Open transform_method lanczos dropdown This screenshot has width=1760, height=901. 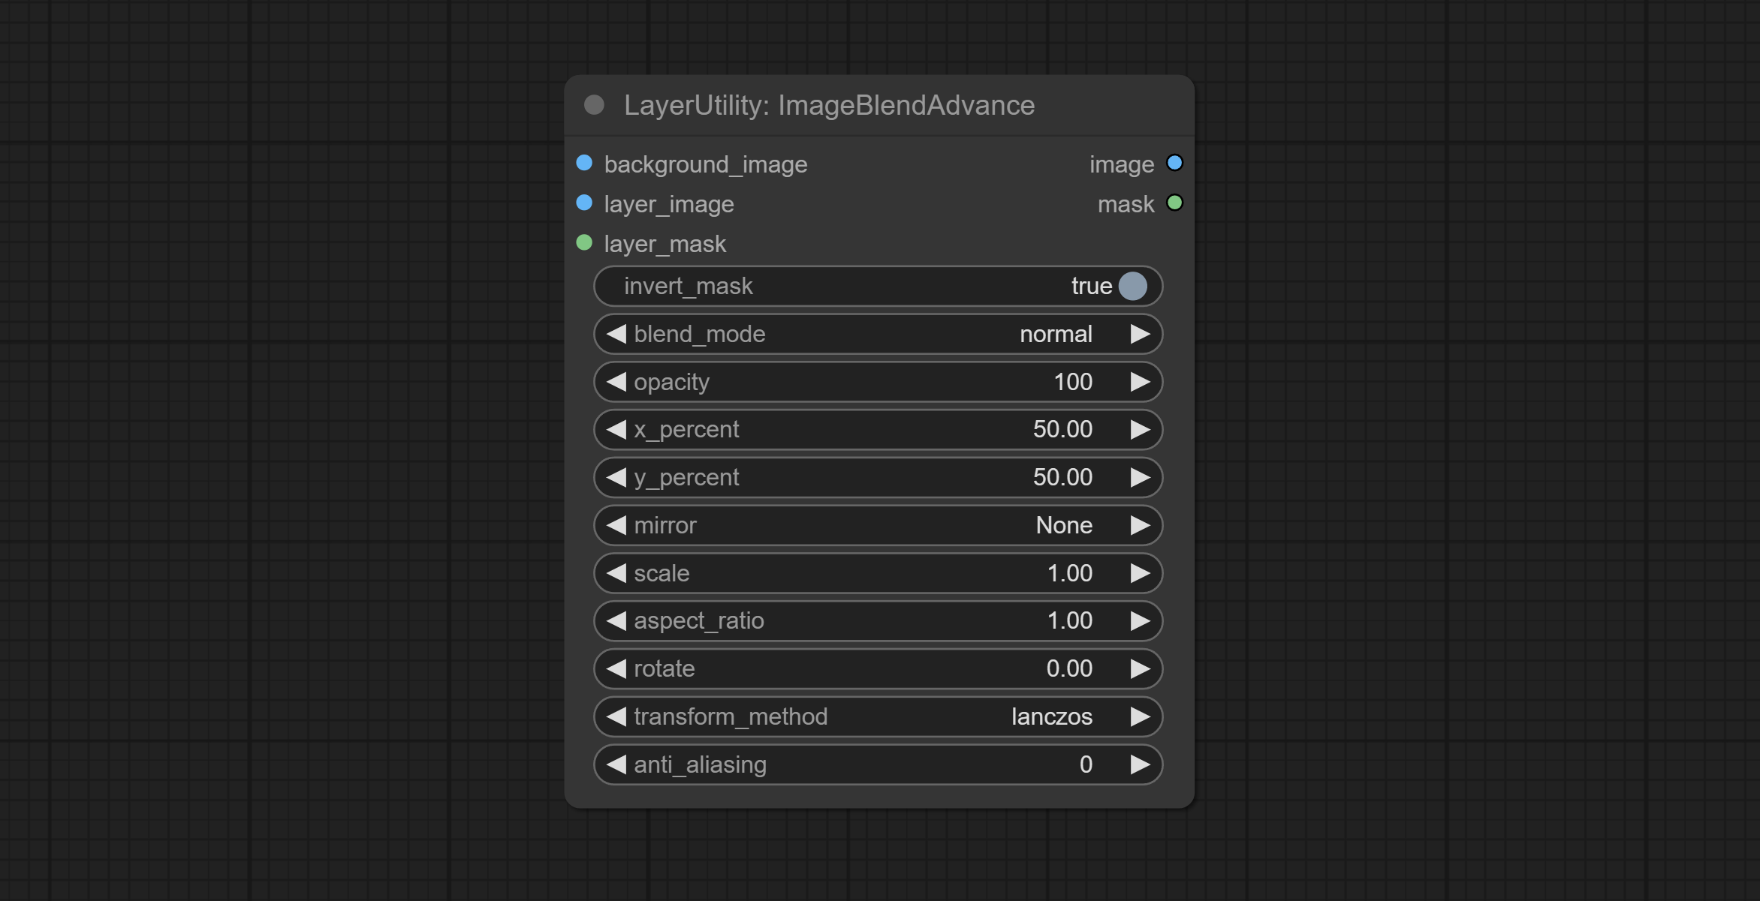coord(877,716)
